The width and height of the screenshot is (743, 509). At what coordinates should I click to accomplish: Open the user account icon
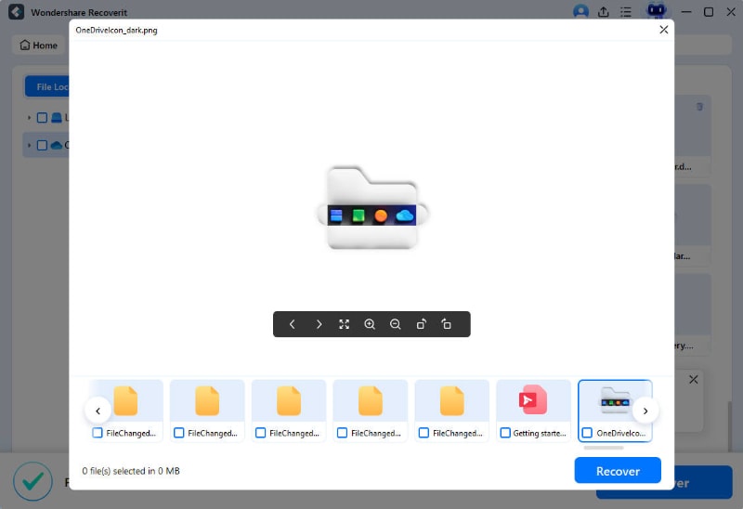pyautogui.click(x=580, y=11)
